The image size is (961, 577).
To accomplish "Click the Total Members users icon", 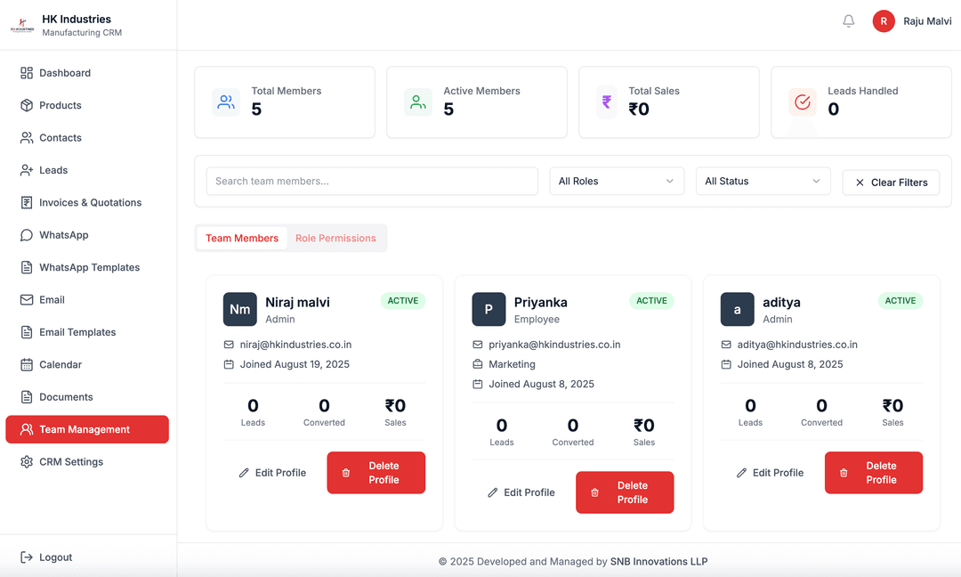I will pos(226,102).
